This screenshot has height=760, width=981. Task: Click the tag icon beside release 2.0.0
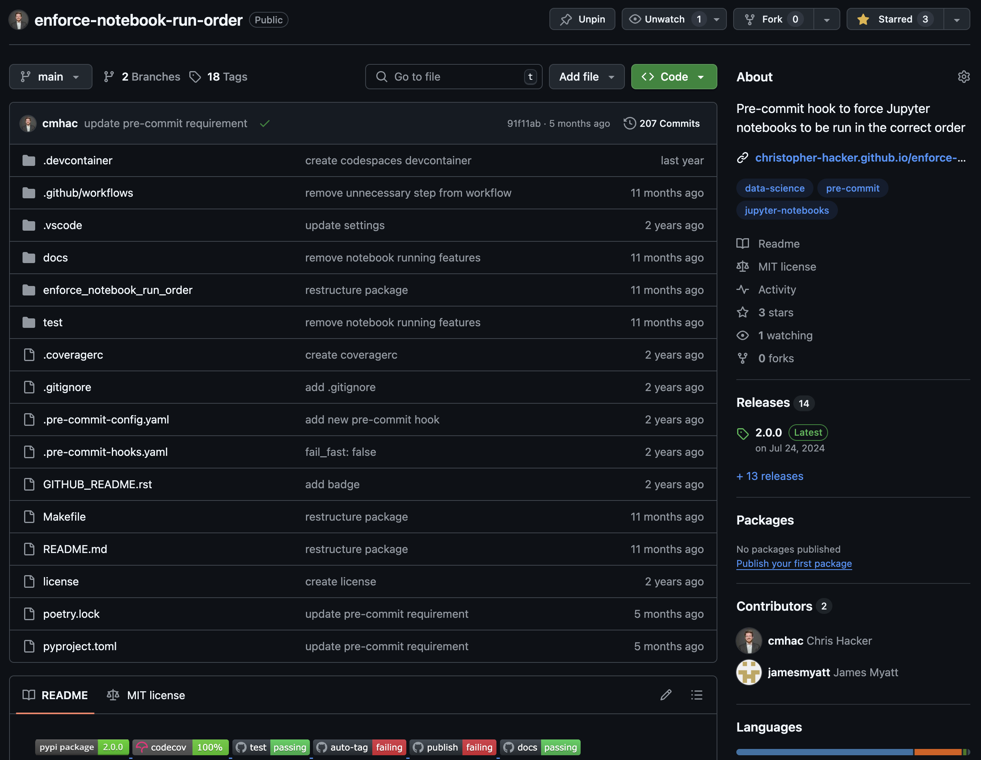(743, 433)
